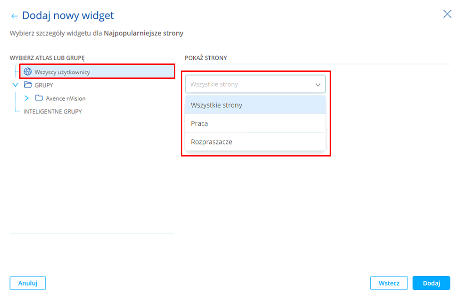Select the Wszyscy użytkownicy tree entry

click(62, 72)
